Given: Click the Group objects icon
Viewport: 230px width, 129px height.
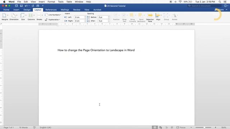Looking at the screenshot, I should pos(166,17).
